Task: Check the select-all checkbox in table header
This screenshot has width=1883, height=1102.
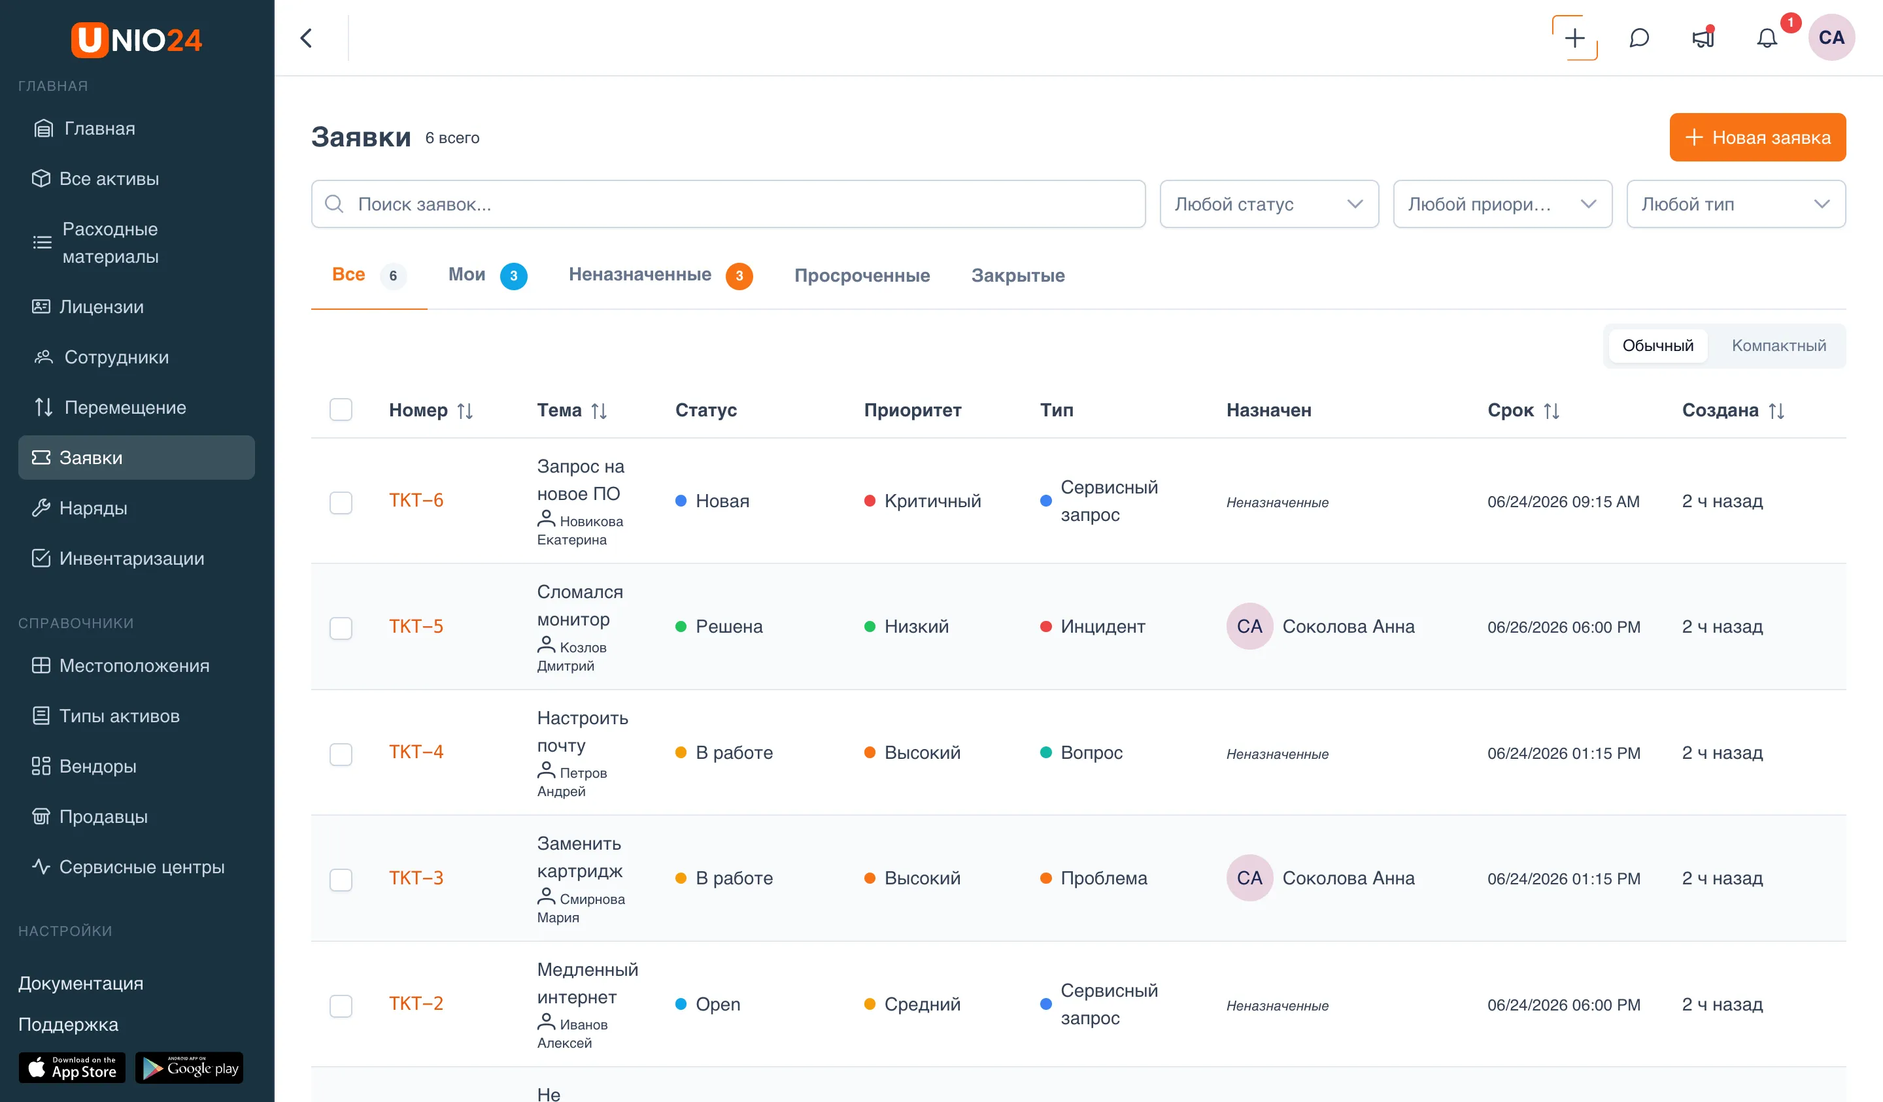Action: (341, 409)
